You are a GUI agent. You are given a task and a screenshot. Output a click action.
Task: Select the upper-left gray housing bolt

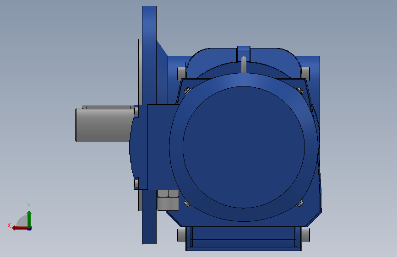click(181, 73)
